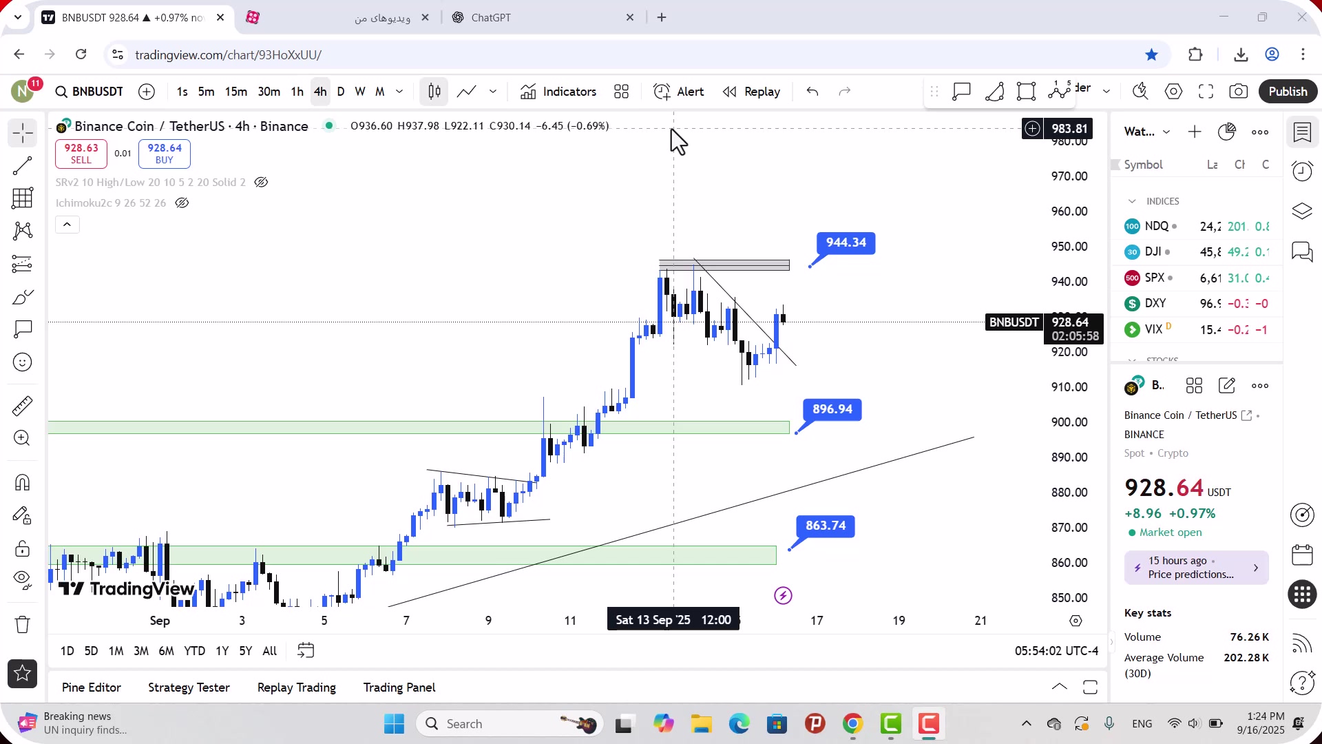Screen dimensions: 1322x744
Task: Undo the last chart action
Action: click(x=812, y=92)
